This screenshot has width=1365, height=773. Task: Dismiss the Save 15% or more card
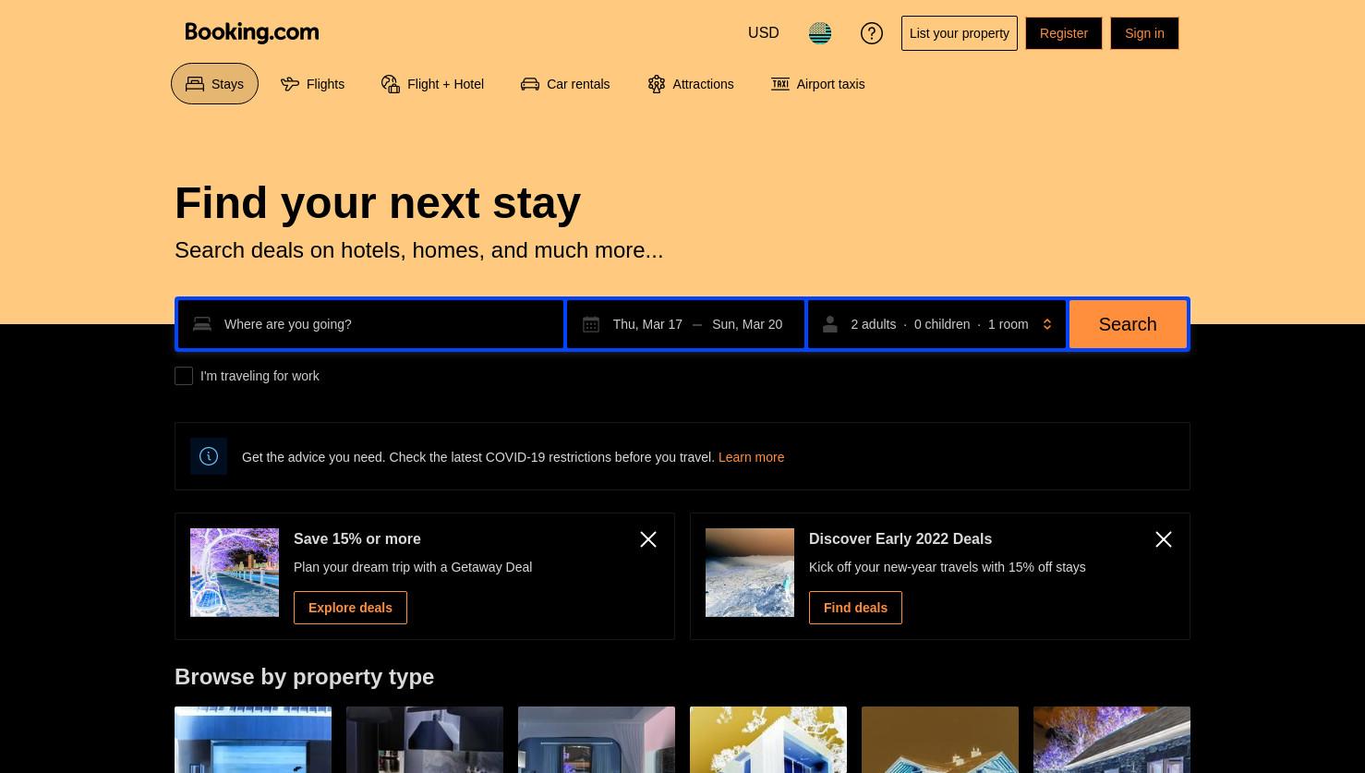pyautogui.click(x=648, y=539)
